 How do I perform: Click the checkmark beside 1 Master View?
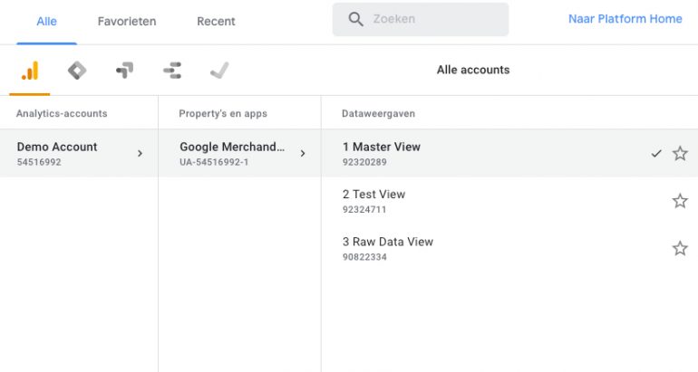[x=656, y=153]
